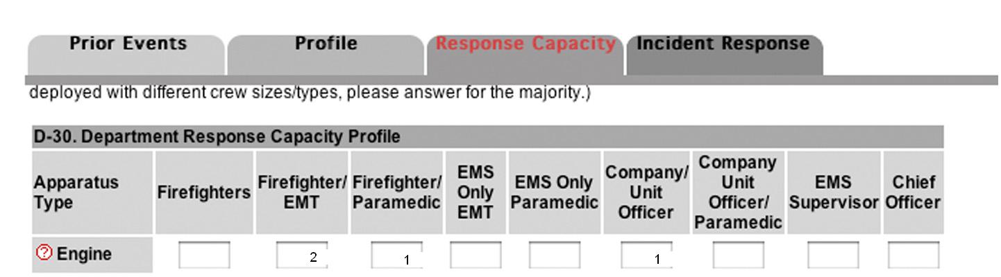Click the Engine Company Unit Officer/Paramedic field

738,256
